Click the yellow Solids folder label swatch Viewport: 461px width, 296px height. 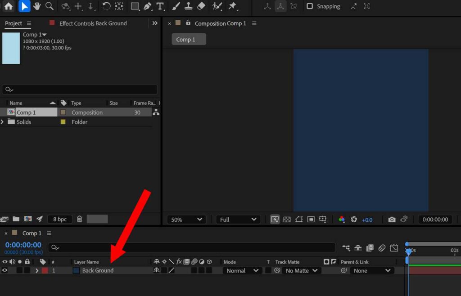click(x=63, y=121)
